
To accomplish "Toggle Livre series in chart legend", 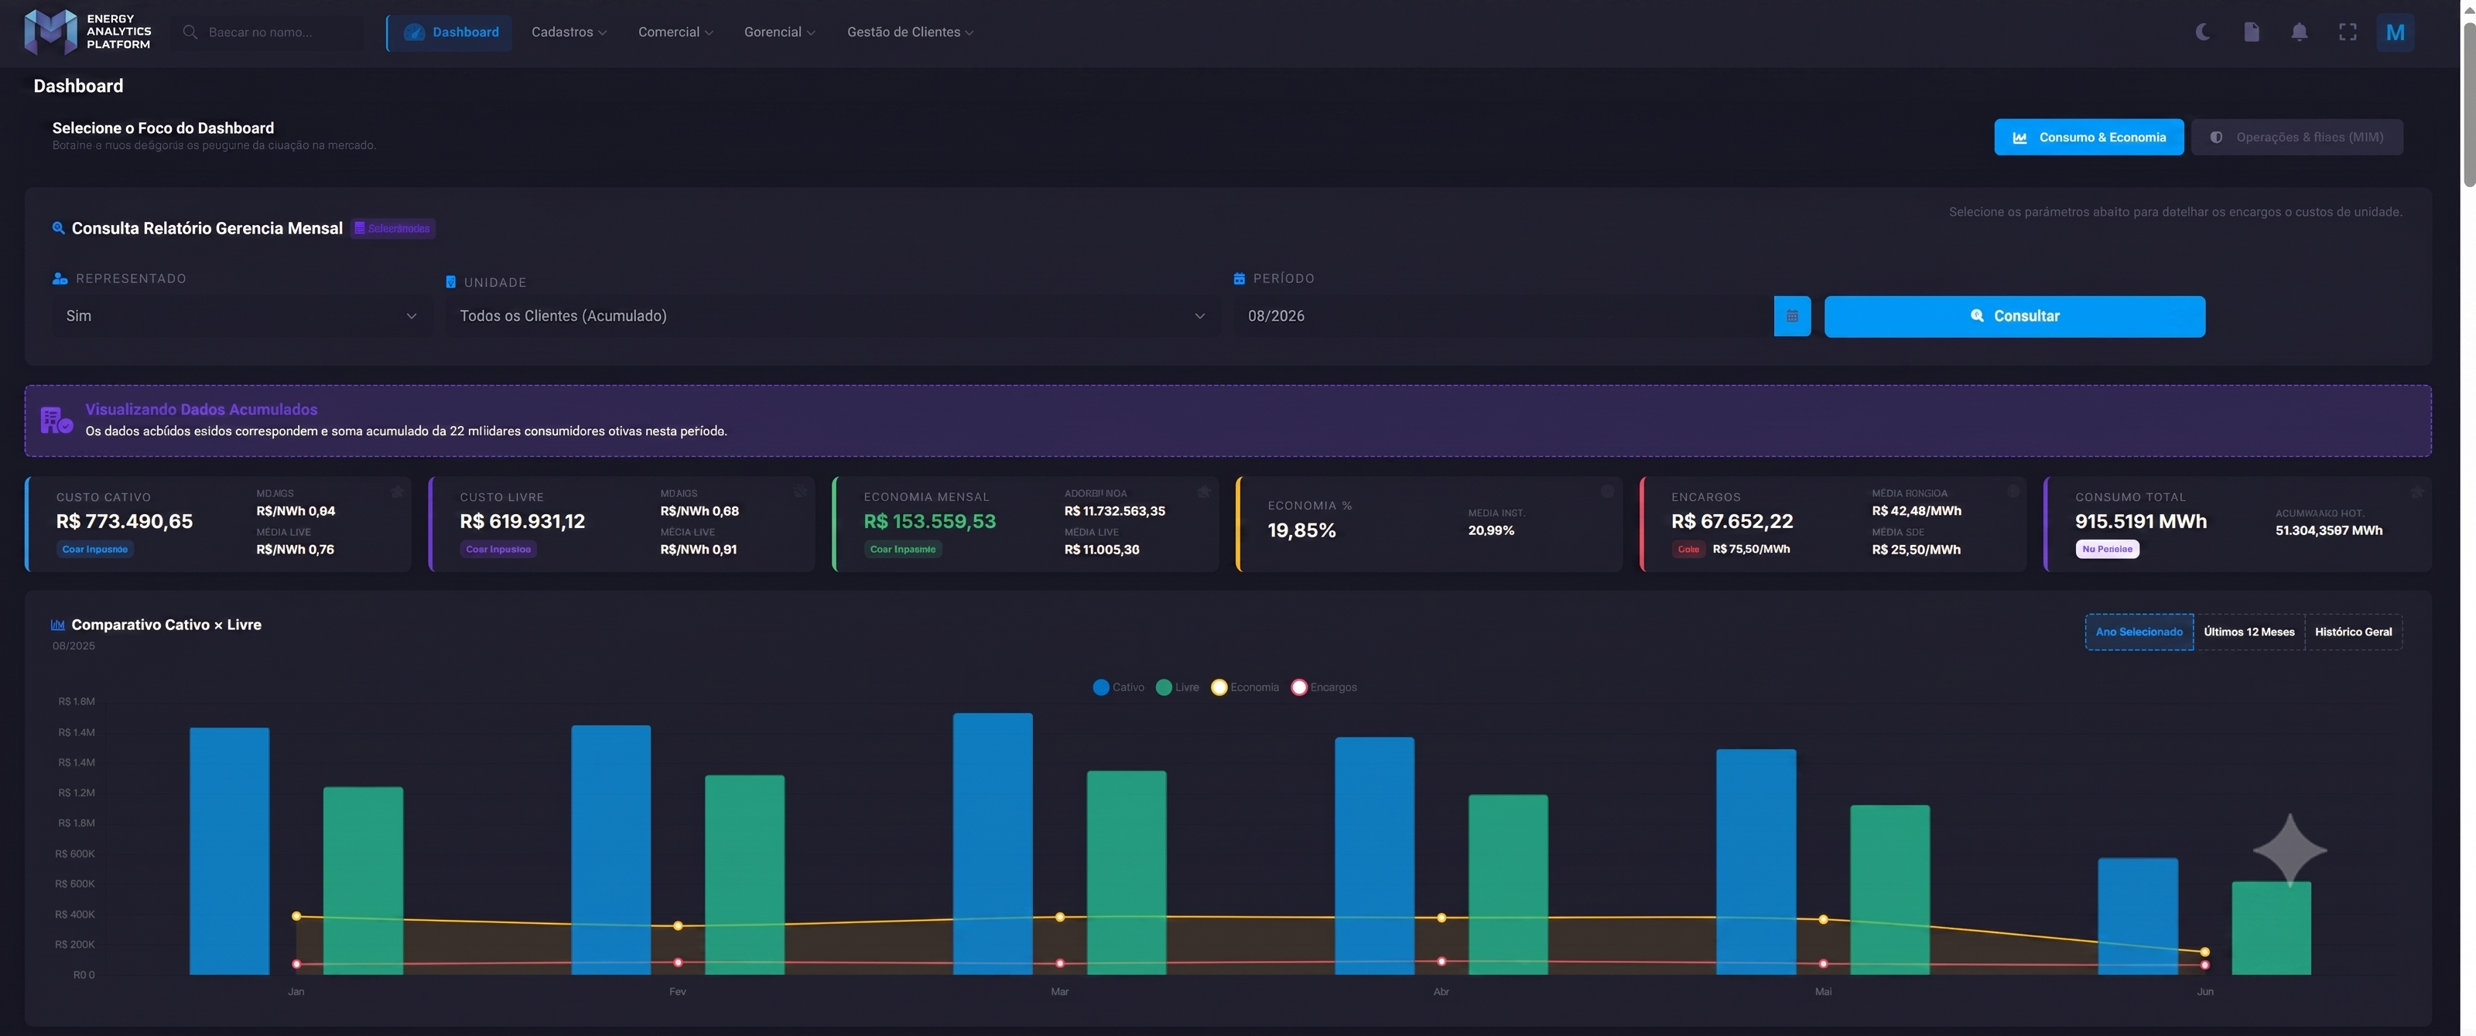I will point(1178,687).
